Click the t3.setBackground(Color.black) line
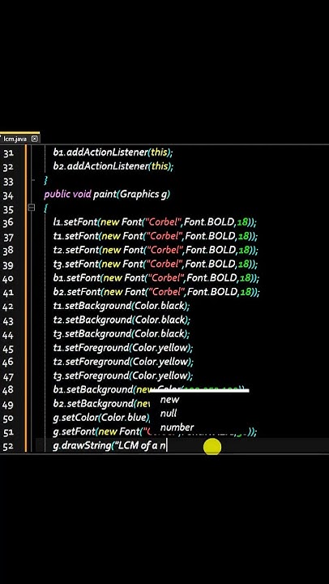The height and width of the screenshot is (584, 329). click(122, 333)
